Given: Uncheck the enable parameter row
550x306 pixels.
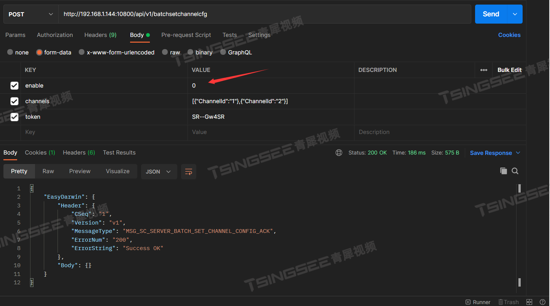Looking at the screenshot, I should point(14,86).
